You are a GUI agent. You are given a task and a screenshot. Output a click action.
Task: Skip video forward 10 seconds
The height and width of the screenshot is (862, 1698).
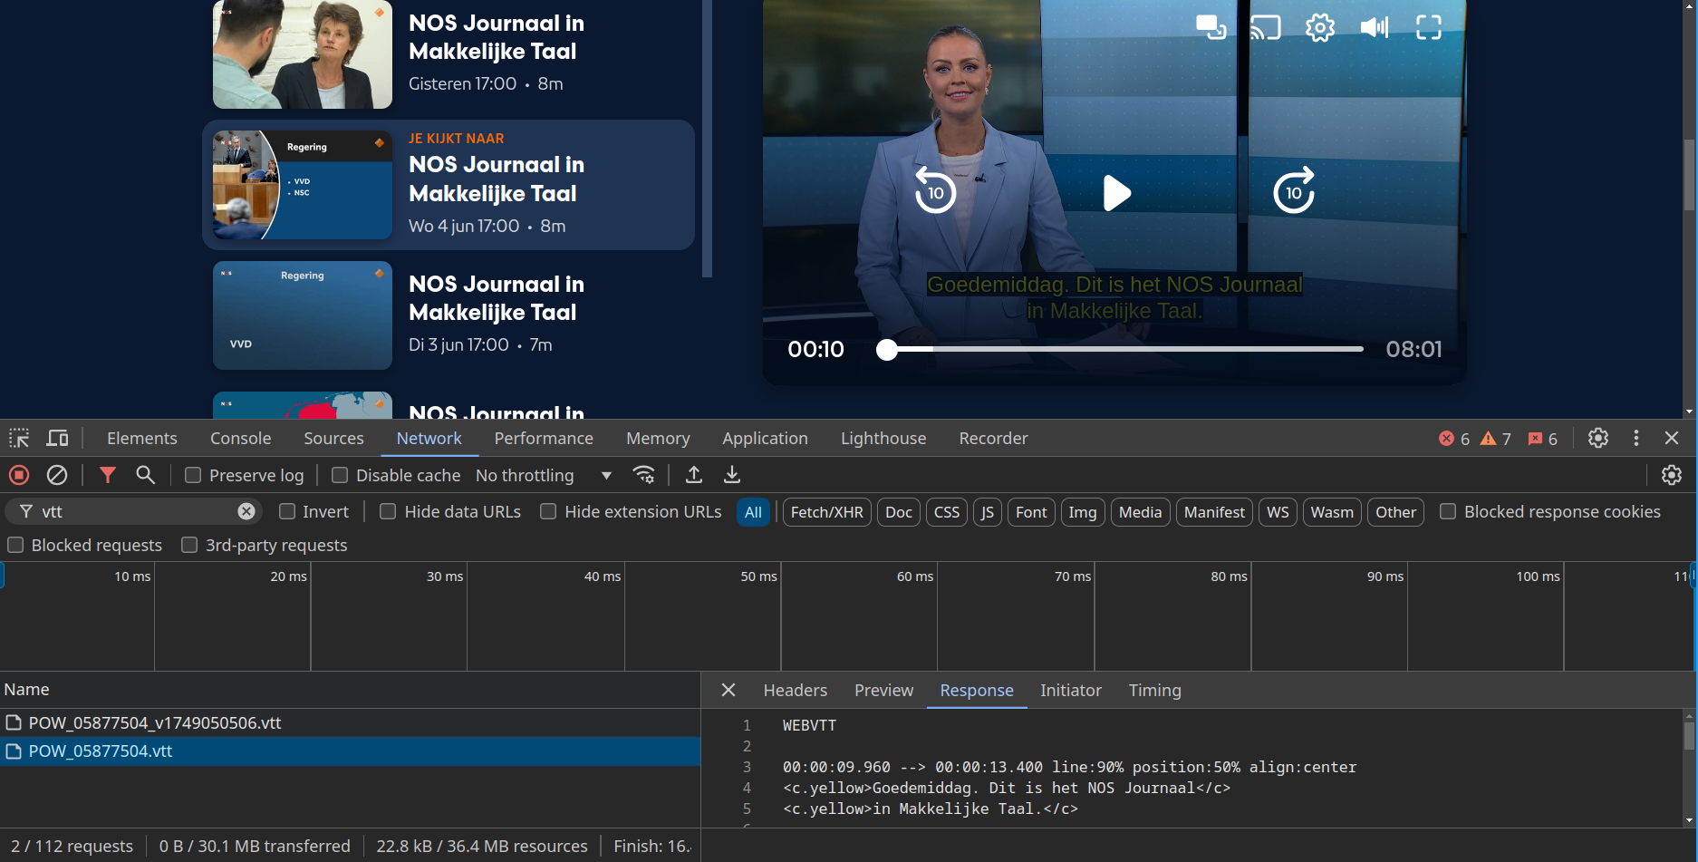pyautogui.click(x=1294, y=190)
